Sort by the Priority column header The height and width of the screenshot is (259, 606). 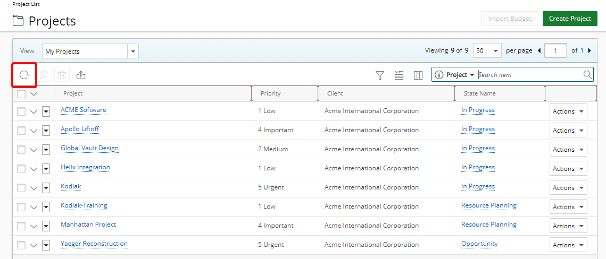click(x=271, y=94)
